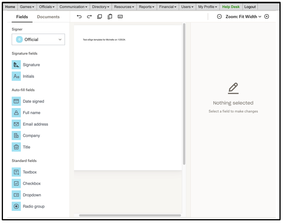Image resolution: width=283 pixels, height=223 pixels.
Task: Zoom in with the plus circle icon
Action: (266, 17)
